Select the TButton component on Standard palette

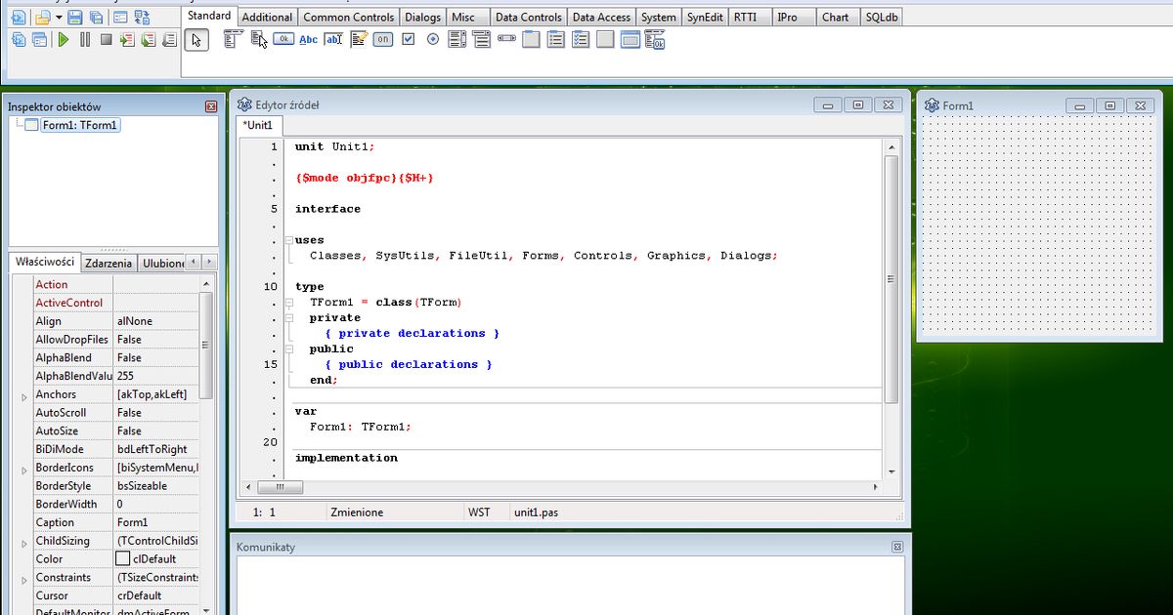tap(282, 39)
